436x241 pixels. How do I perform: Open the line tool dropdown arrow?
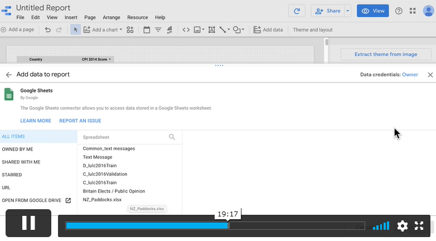click(x=229, y=30)
